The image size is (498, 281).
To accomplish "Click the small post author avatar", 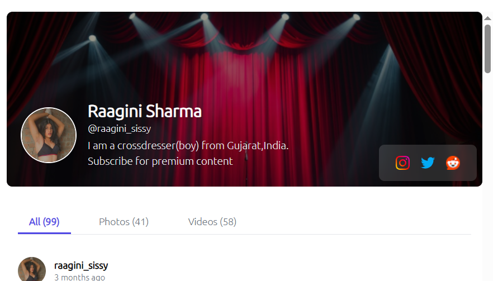I will click(x=32, y=269).
